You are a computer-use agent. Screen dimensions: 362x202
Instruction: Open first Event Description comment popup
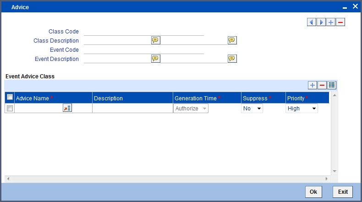point(156,59)
